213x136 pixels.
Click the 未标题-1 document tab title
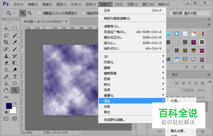43,22
